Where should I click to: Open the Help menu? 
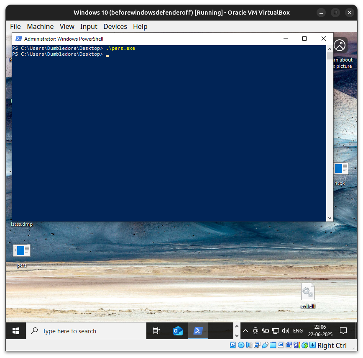[140, 27]
